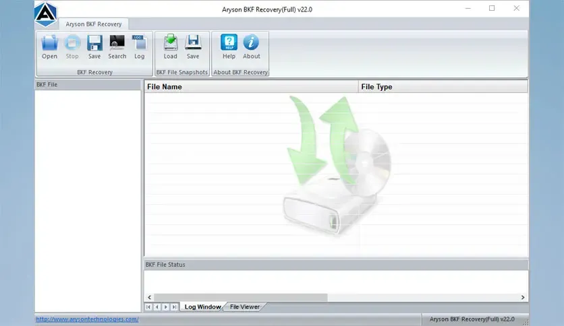
Task: Click the horizontal scrollbar thumb
Action: tap(241, 297)
